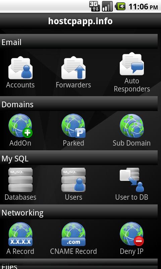
Task: Open the Auto Responders icon
Action: point(131,64)
